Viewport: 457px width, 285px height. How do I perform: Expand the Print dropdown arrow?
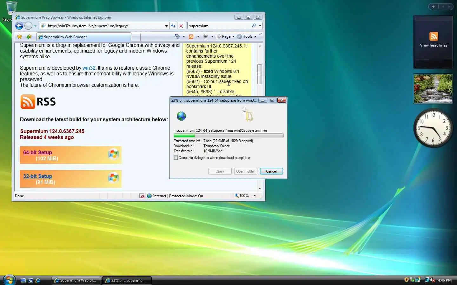point(212,36)
